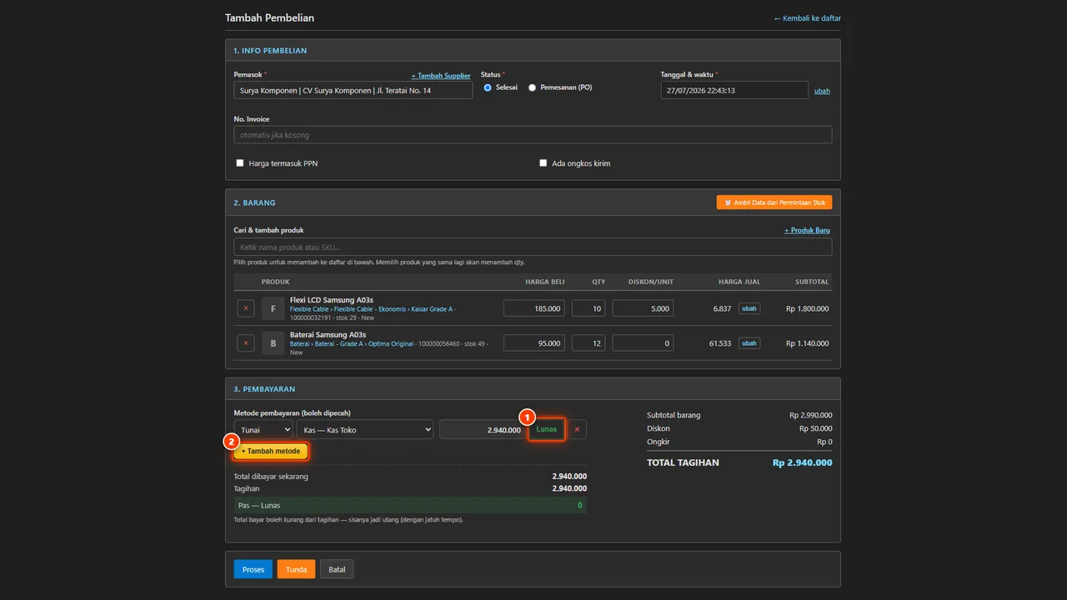The height and width of the screenshot is (600, 1067).
Task: Click ubah for Flexi LCD harga jual
Action: 749,308
